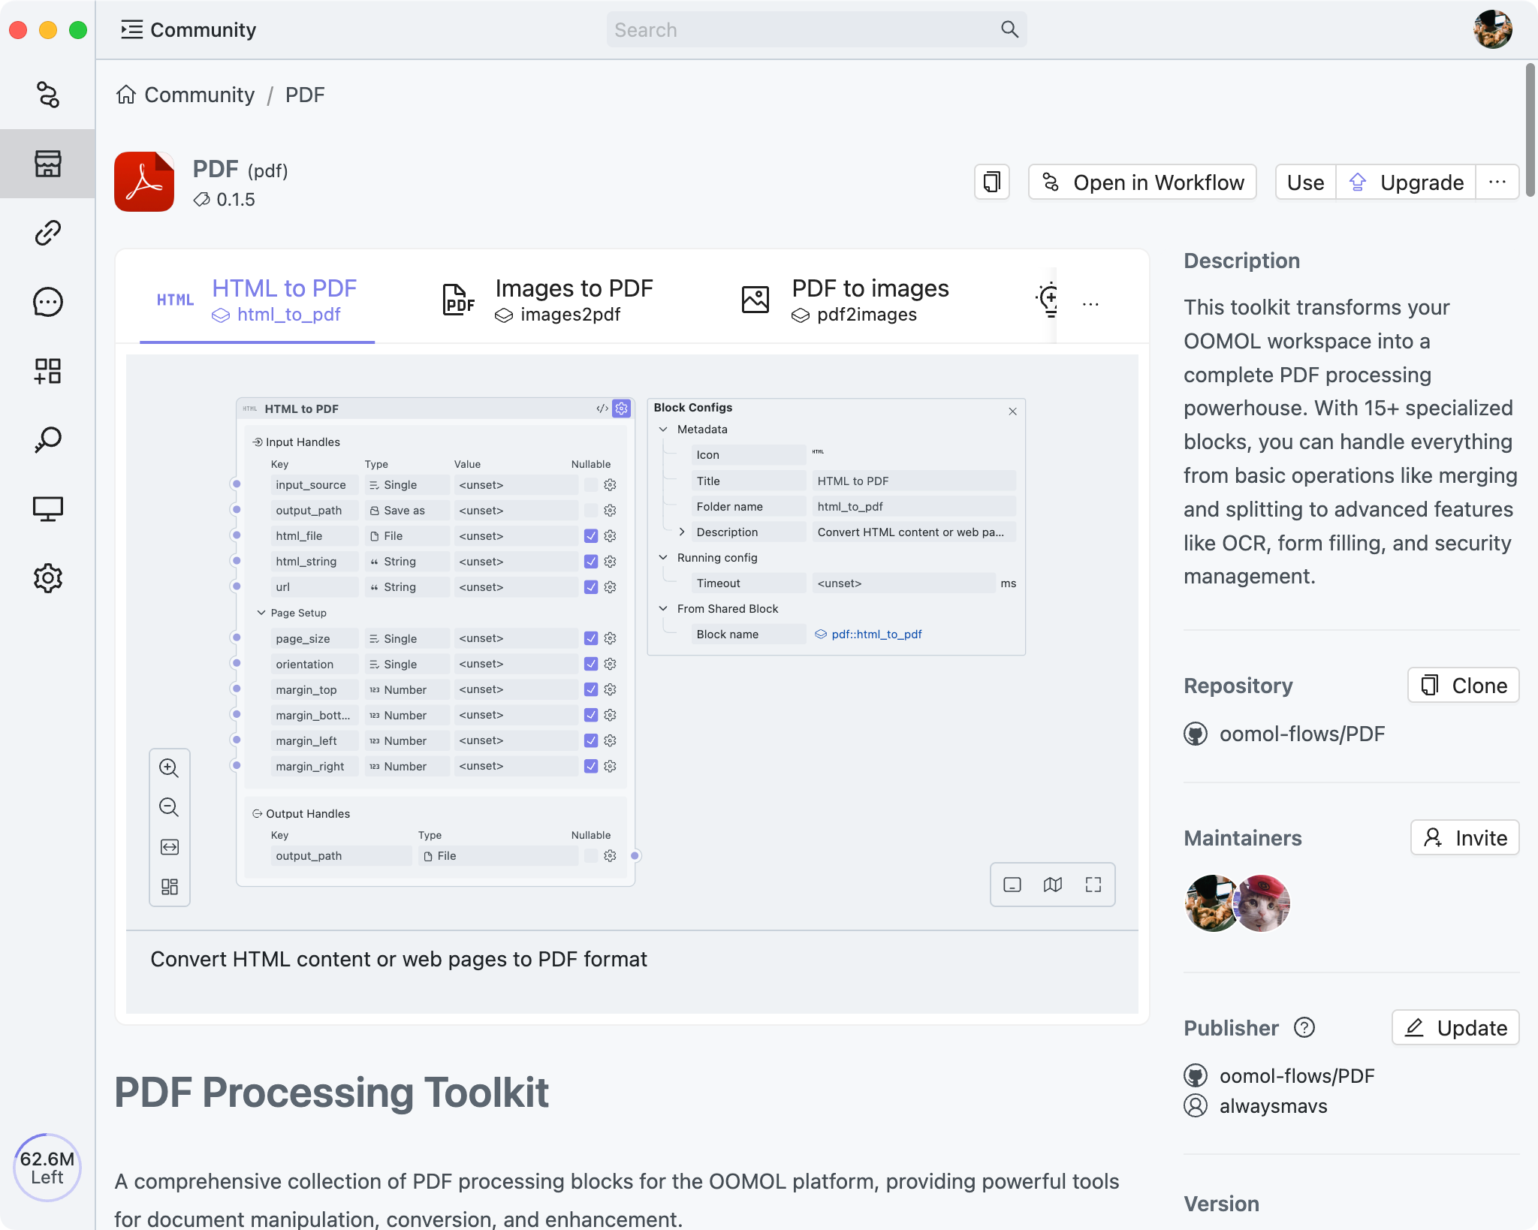Toggle the minimap map icon

click(1053, 885)
